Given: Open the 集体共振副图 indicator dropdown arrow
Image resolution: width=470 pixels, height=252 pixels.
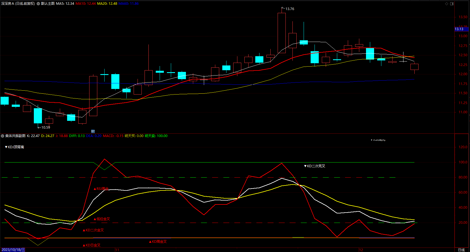Looking at the screenshot, I should point(3,136).
